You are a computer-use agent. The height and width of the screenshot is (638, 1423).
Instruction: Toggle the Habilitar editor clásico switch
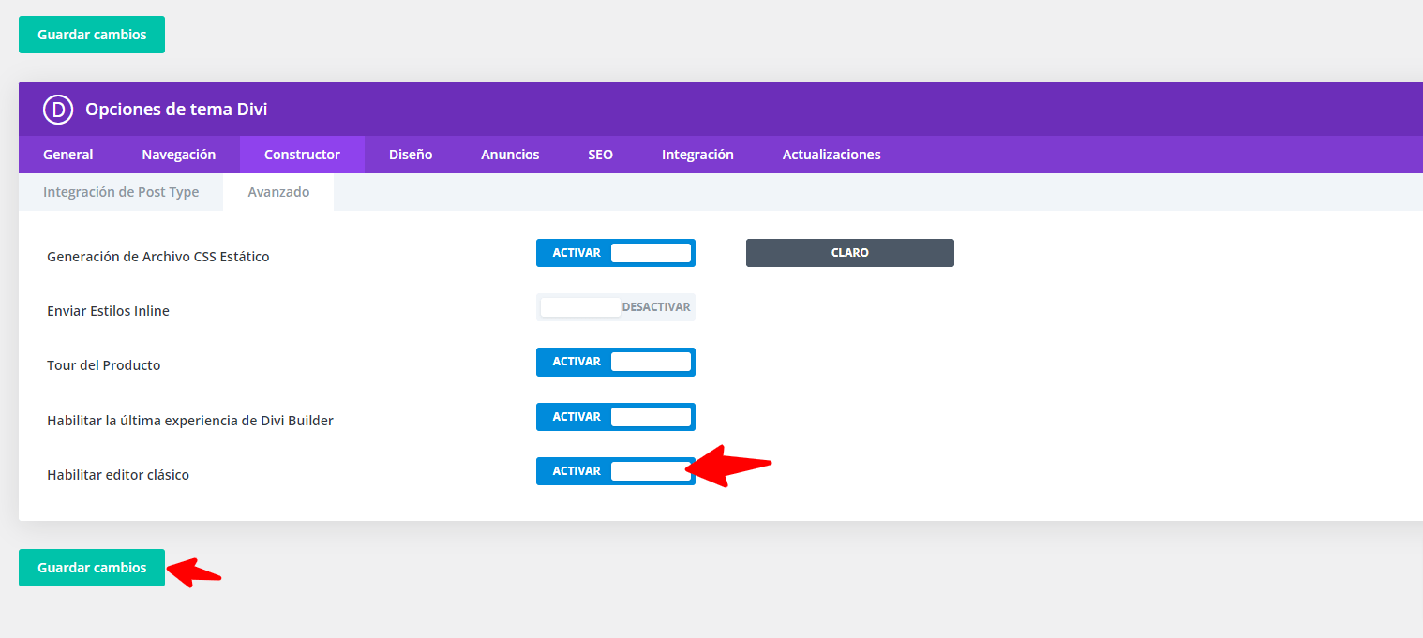(616, 471)
